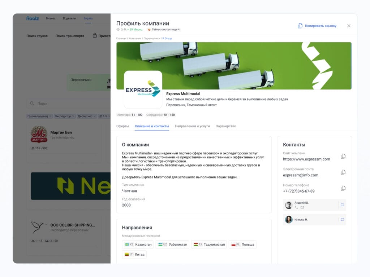
Task: Open the search magnifier in Поиск field
Action: (33, 104)
